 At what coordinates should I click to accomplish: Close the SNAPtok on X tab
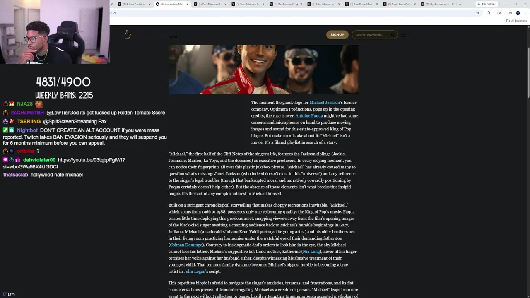302,4
